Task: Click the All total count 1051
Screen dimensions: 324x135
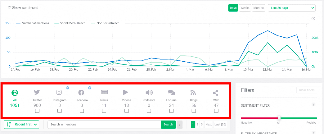Action: pos(15,105)
